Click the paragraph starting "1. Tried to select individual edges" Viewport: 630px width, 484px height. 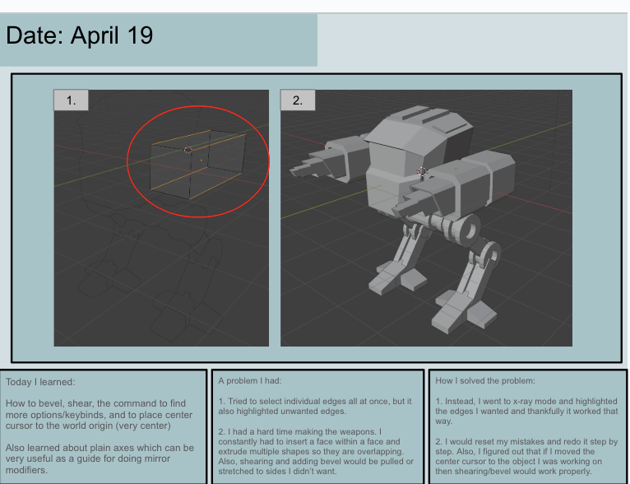point(315,406)
